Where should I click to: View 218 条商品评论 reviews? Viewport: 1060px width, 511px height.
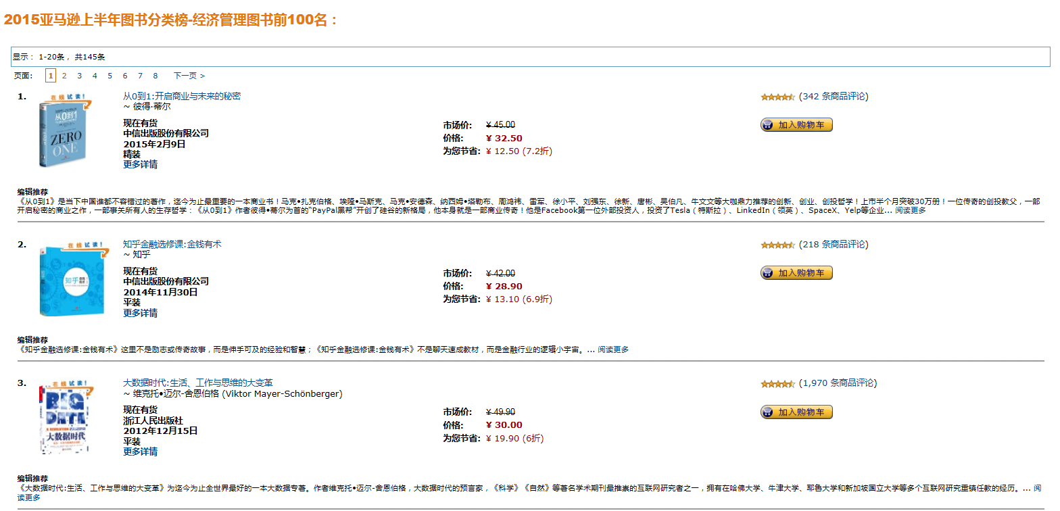pyautogui.click(x=834, y=244)
